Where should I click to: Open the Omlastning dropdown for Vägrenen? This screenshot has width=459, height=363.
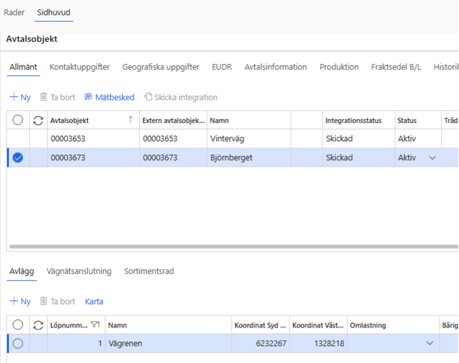pos(430,343)
